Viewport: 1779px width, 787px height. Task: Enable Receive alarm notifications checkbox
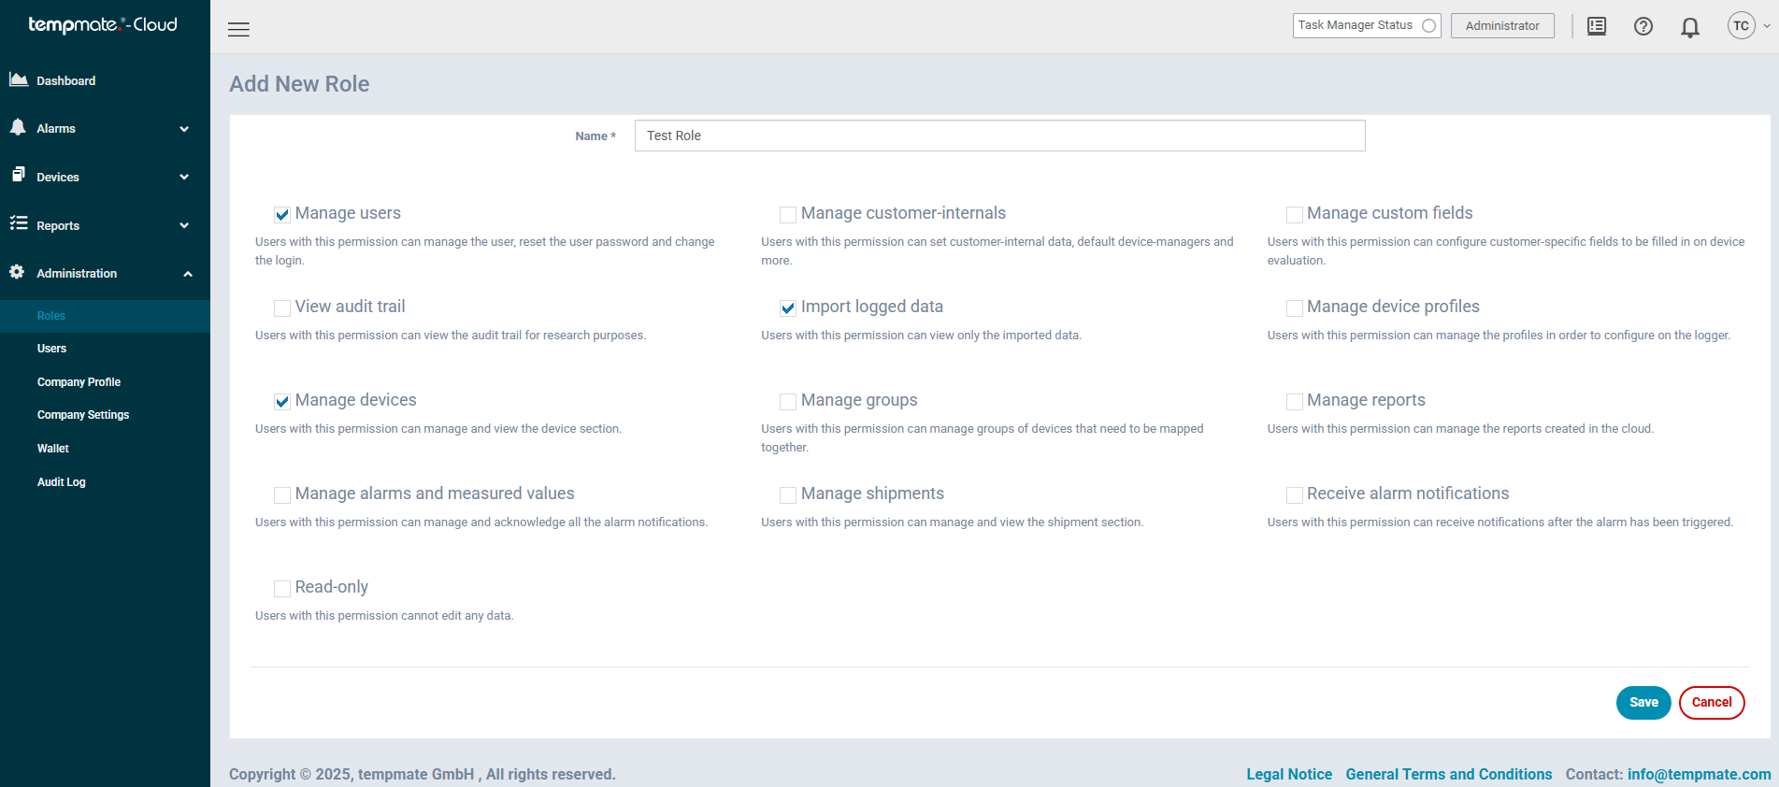(x=1295, y=494)
